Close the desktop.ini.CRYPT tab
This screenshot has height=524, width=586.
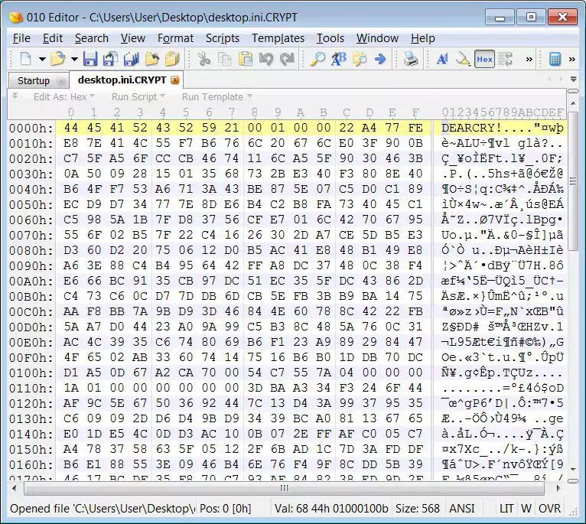[175, 80]
